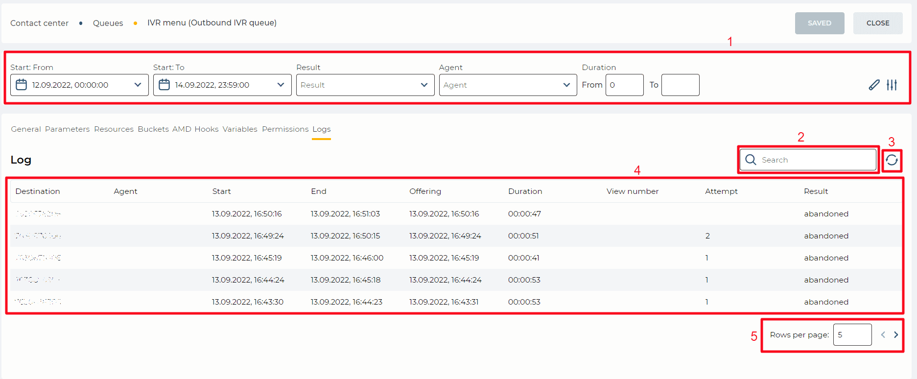This screenshot has width=917, height=379.
Task: Navigate to Queues breadcrumb
Action: (108, 23)
